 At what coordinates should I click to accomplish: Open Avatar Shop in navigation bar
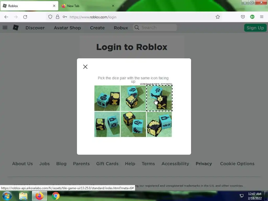pyautogui.click(x=67, y=28)
